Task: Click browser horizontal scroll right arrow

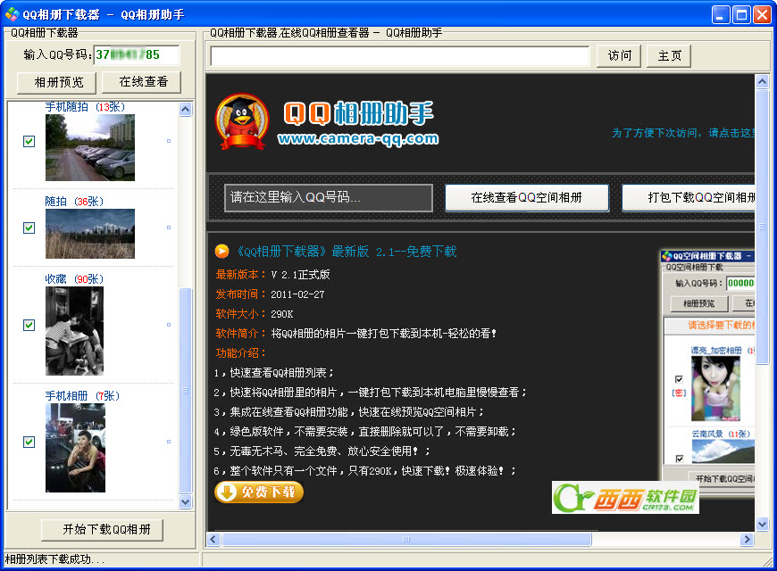Action: (x=747, y=539)
